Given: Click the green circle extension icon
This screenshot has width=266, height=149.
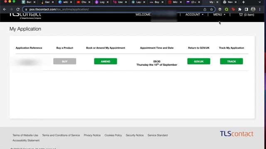Looking at the screenshot, I should point(227,10).
